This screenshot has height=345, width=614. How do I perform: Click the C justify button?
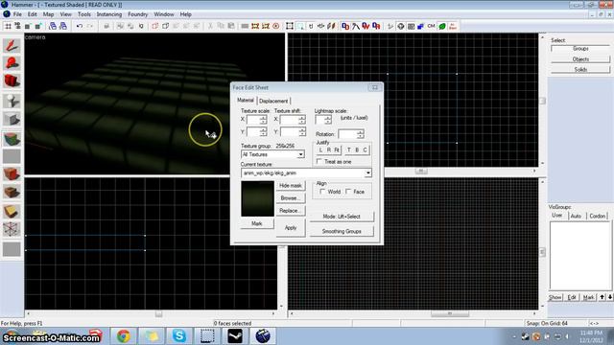pos(365,150)
